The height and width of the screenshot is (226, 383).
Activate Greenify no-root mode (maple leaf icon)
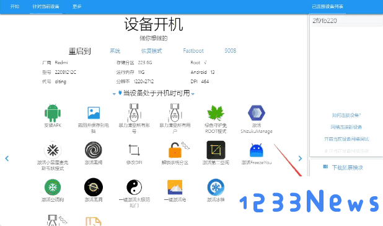point(216,113)
